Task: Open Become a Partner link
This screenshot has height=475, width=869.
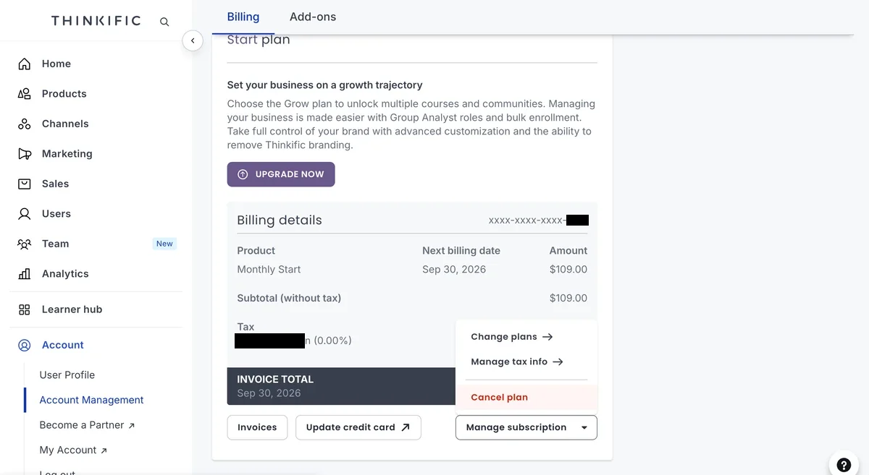Action: click(x=87, y=425)
